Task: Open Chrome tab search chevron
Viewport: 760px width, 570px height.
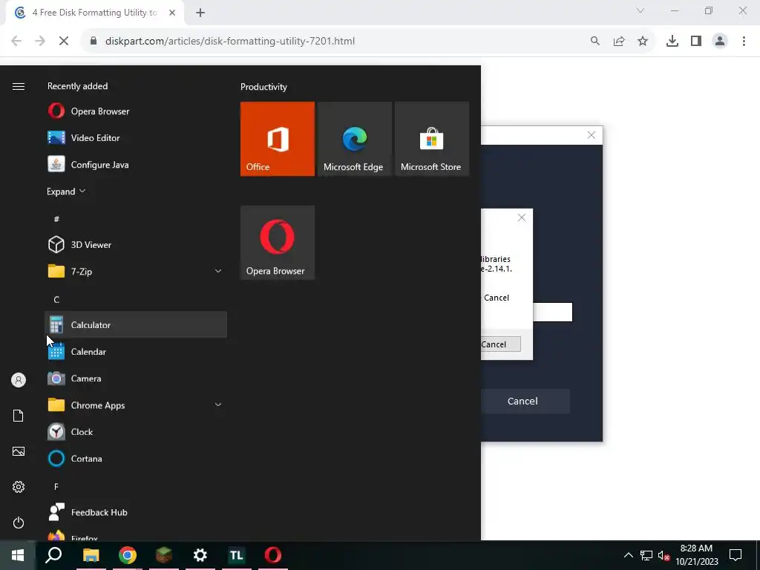Action: coord(641,10)
